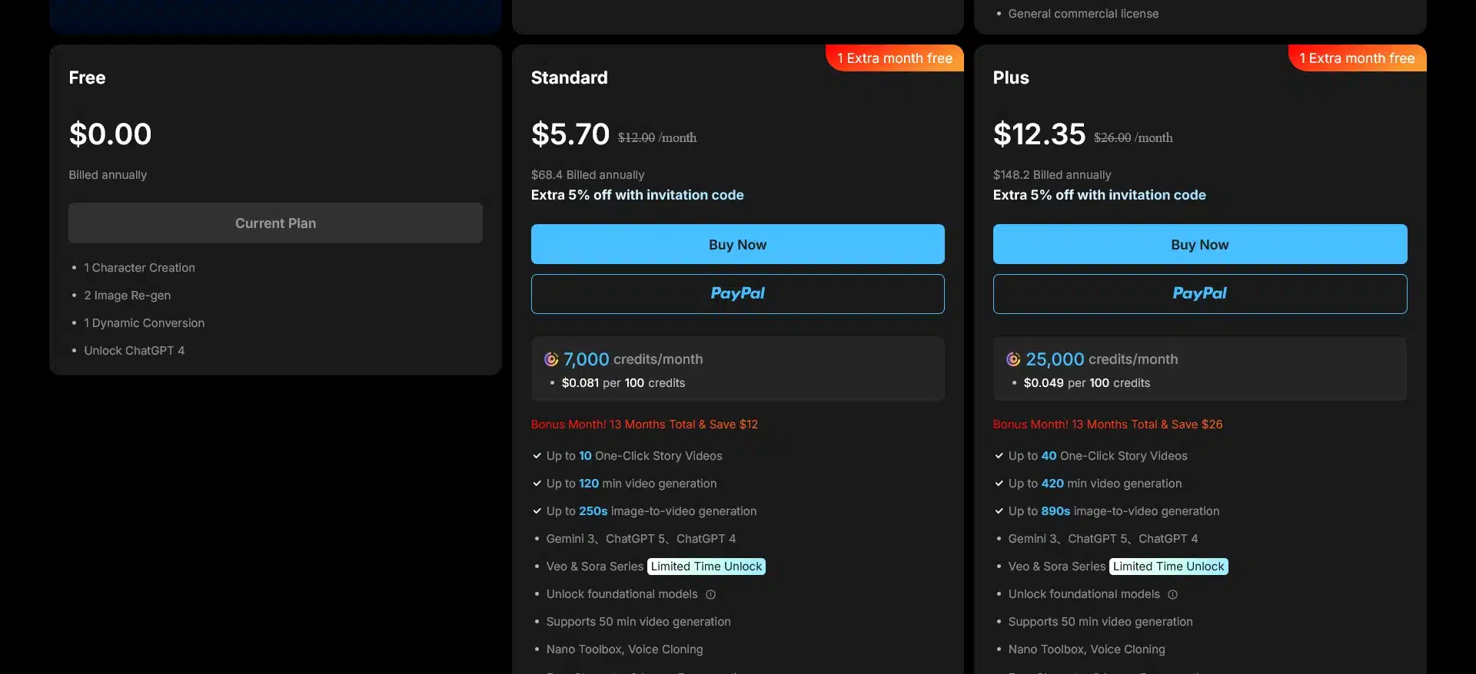Click Buy Now on the Standard plan
This screenshot has width=1476, height=674.
(737, 244)
